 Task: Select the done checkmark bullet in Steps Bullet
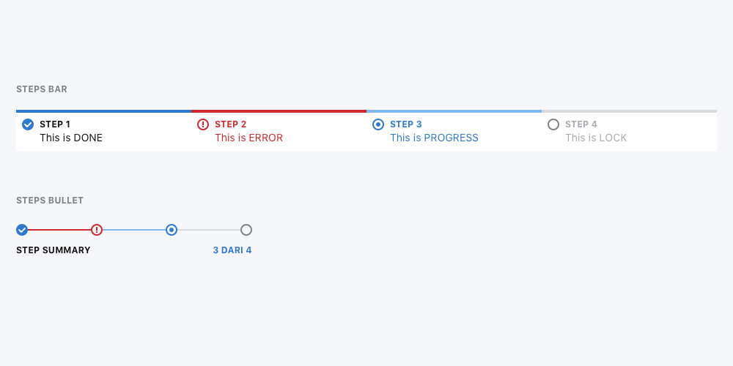click(x=22, y=230)
